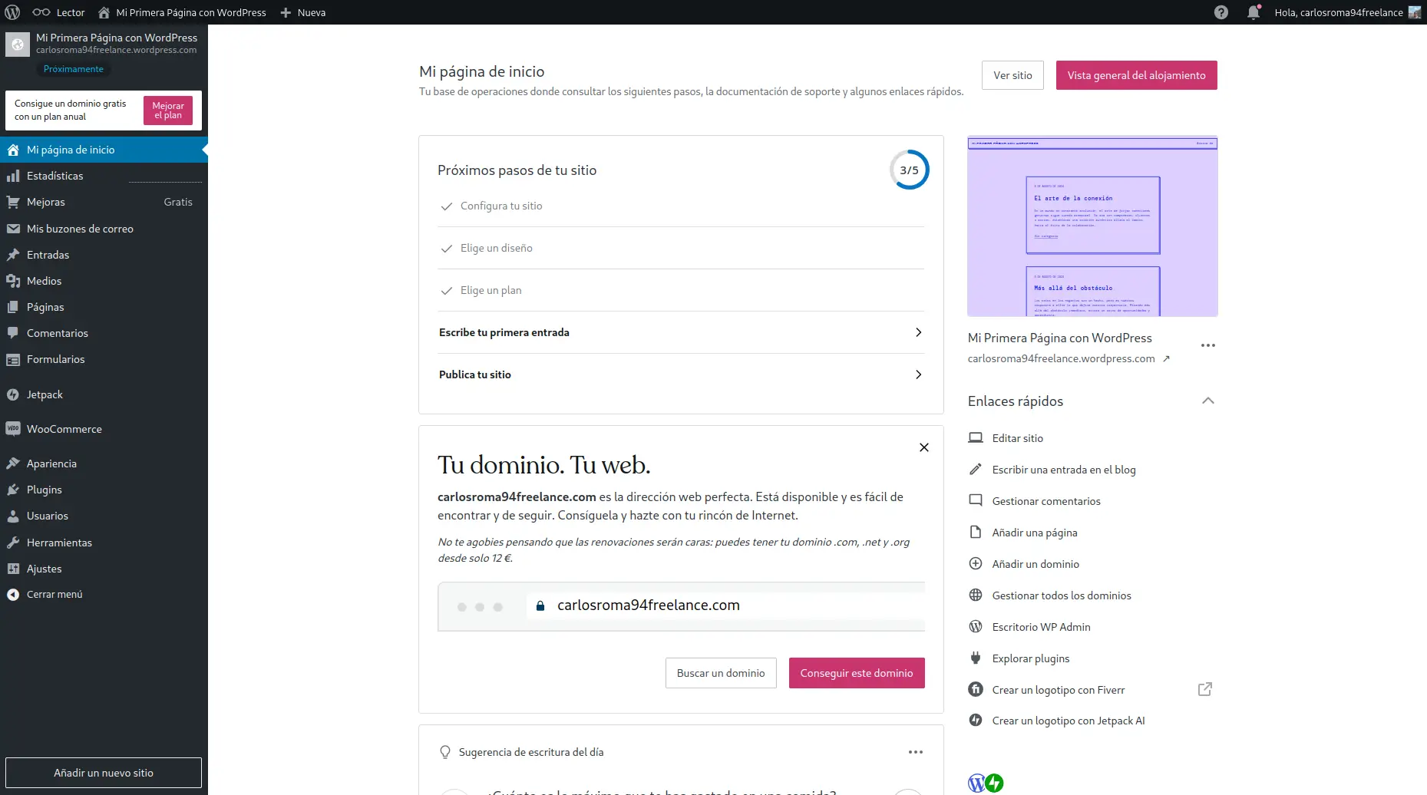Open Mi Primera Página con WordPress home link
Screen dimensions: 1427x795
click(182, 12)
